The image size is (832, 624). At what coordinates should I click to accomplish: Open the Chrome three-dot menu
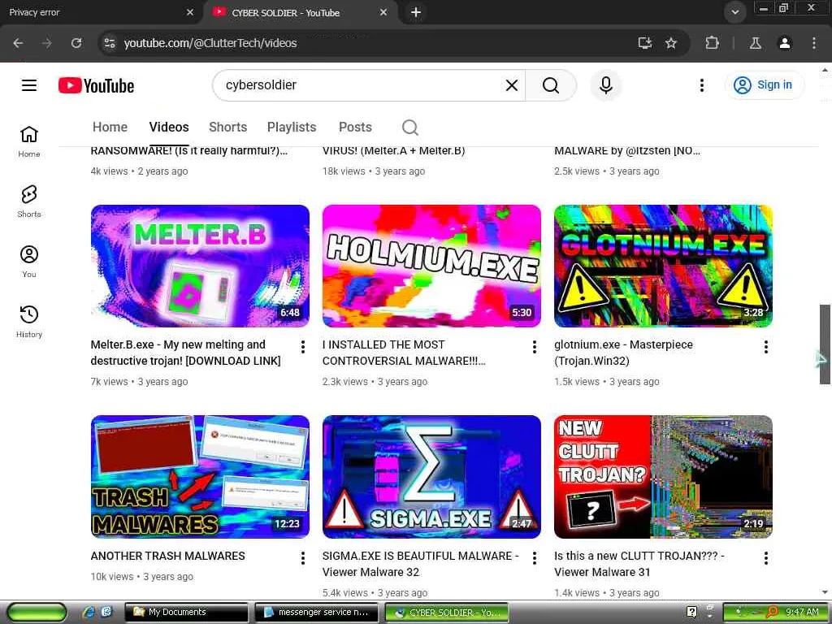click(813, 43)
